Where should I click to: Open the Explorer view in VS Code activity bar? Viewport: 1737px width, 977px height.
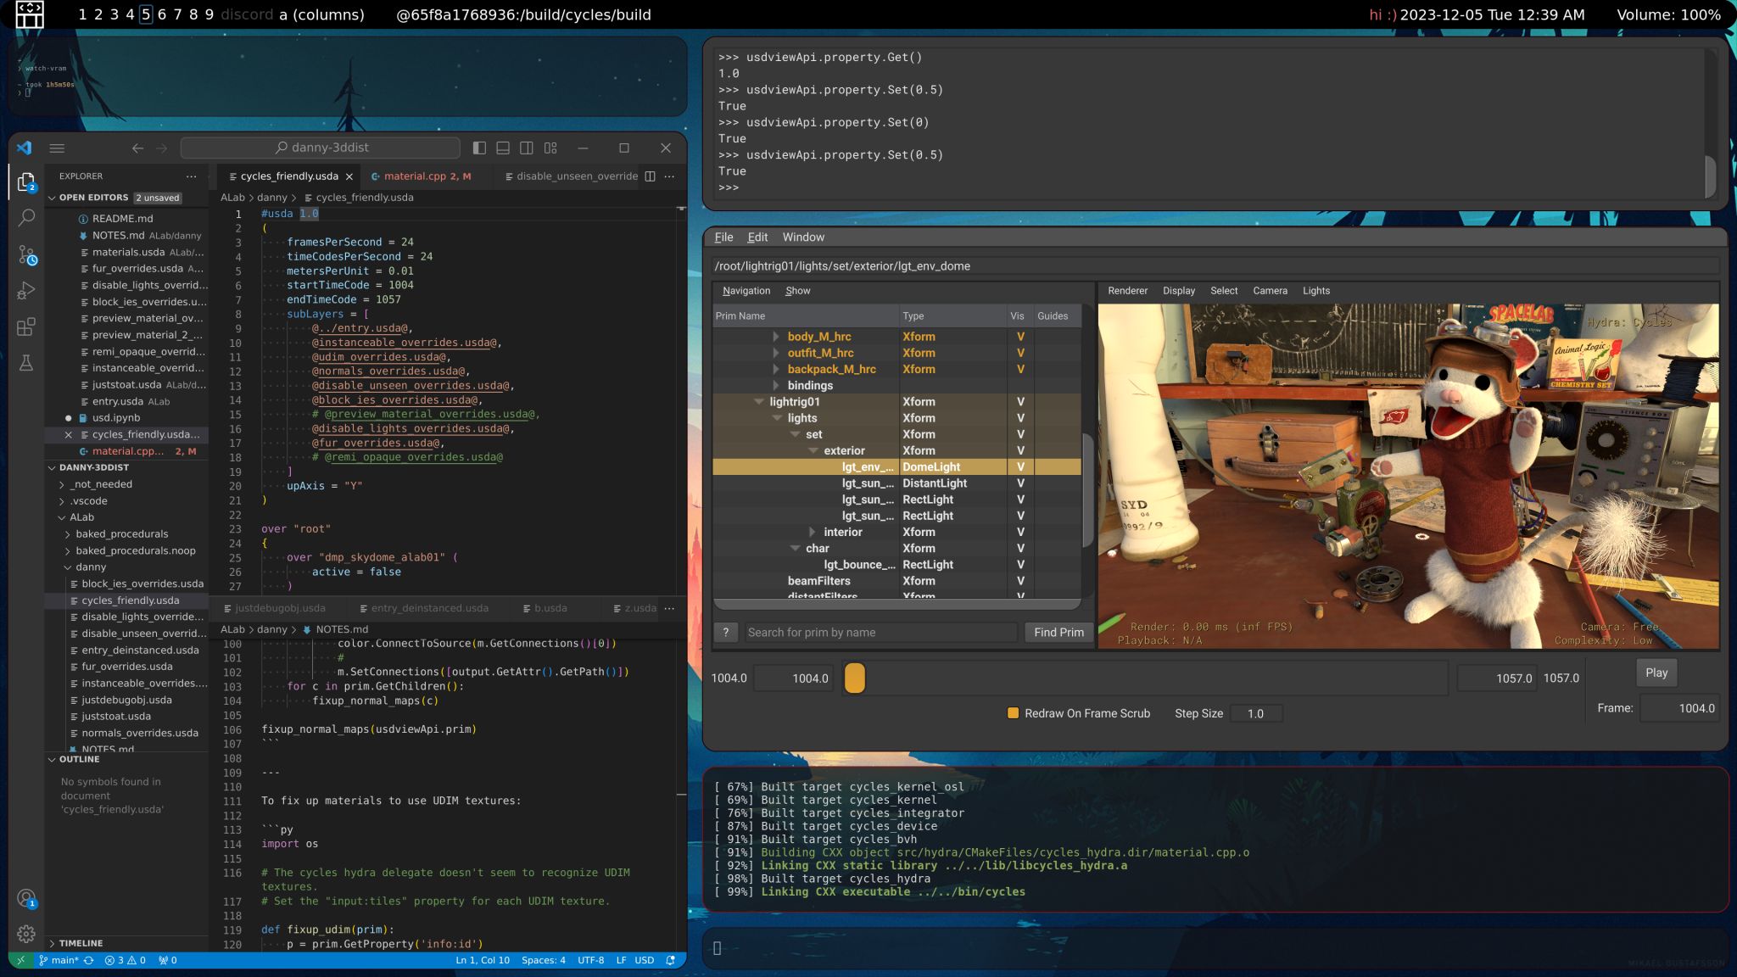[26, 182]
